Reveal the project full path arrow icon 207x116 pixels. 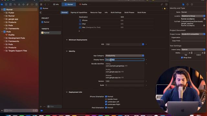pyautogui.click(x=204, y=25)
